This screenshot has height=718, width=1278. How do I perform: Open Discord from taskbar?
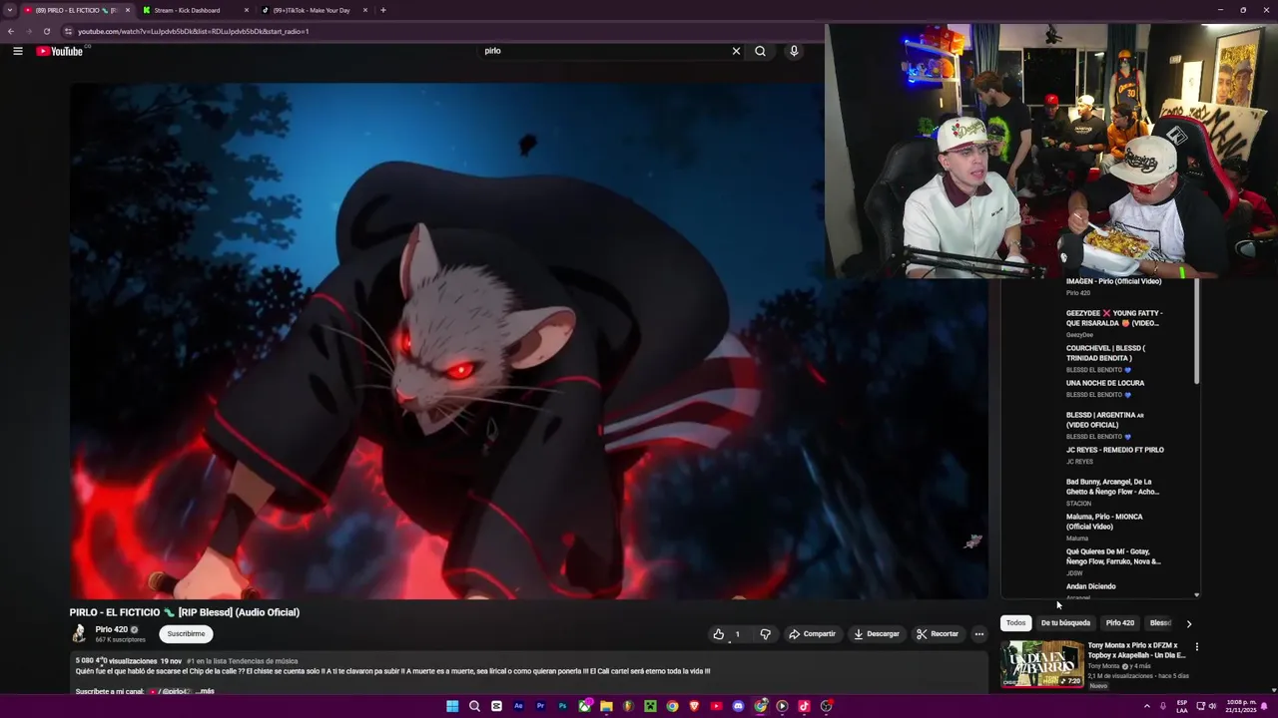(738, 706)
